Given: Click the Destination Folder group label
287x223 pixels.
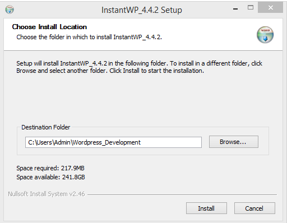Looking at the screenshot, I should point(46,127).
